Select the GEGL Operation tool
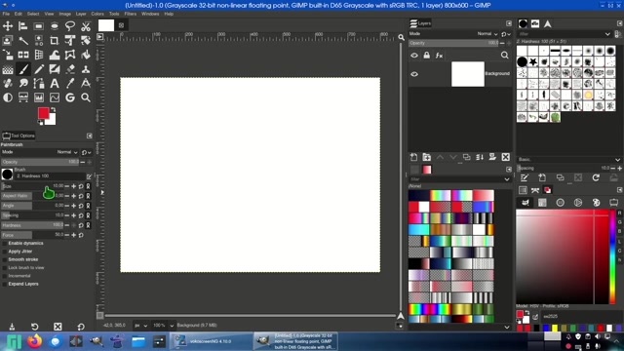This screenshot has width=624, height=351. pyautogui.click(x=70, y=97)
